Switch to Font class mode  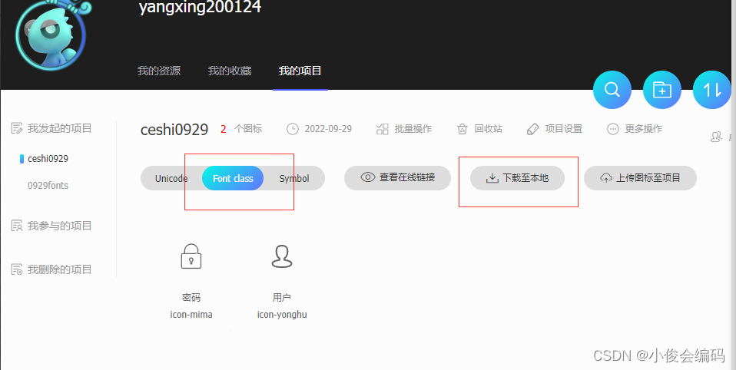pyautogui.click(x=233, y=178)
